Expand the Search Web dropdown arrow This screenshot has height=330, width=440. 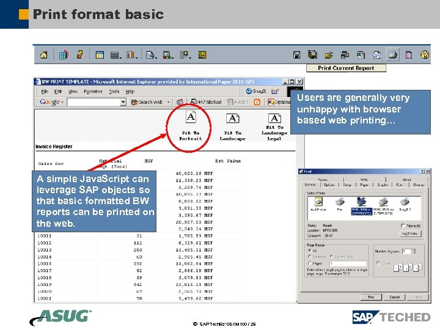169,102
